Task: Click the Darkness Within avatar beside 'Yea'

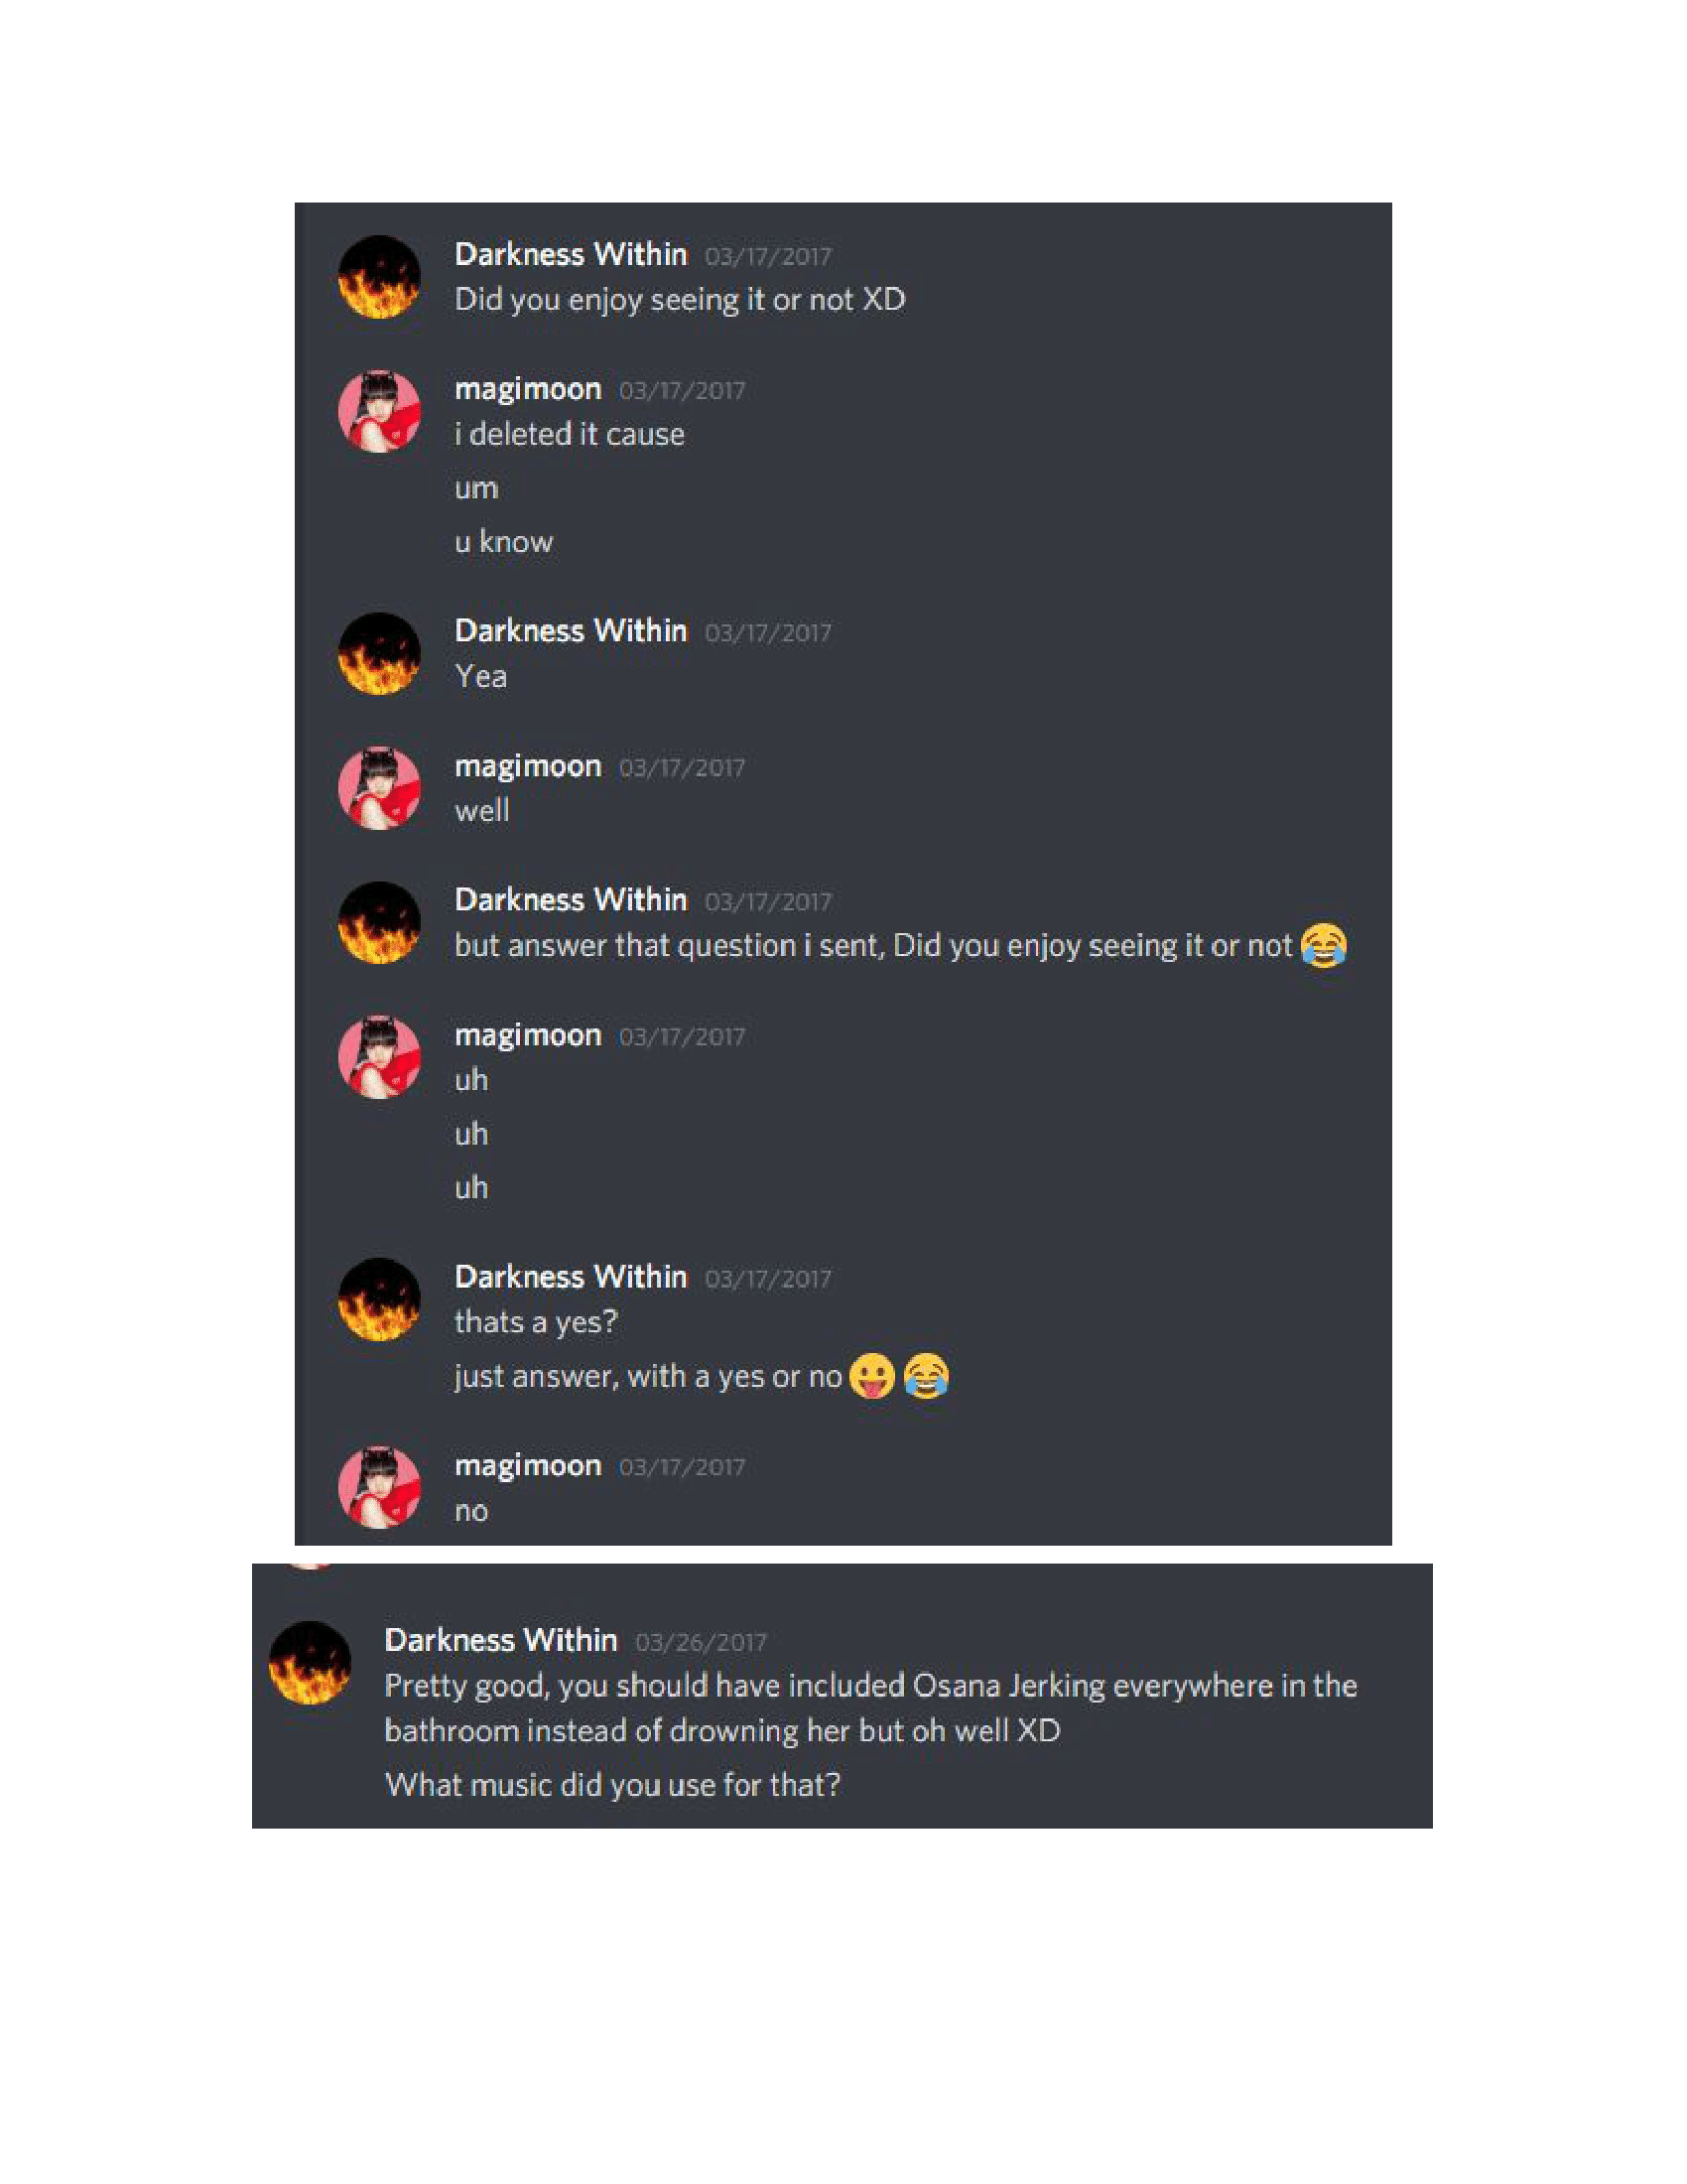Action: [x=379, y=654]
